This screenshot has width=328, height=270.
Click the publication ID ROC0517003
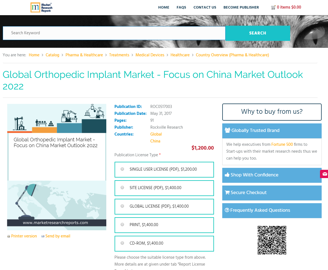[x=161, y=107]
